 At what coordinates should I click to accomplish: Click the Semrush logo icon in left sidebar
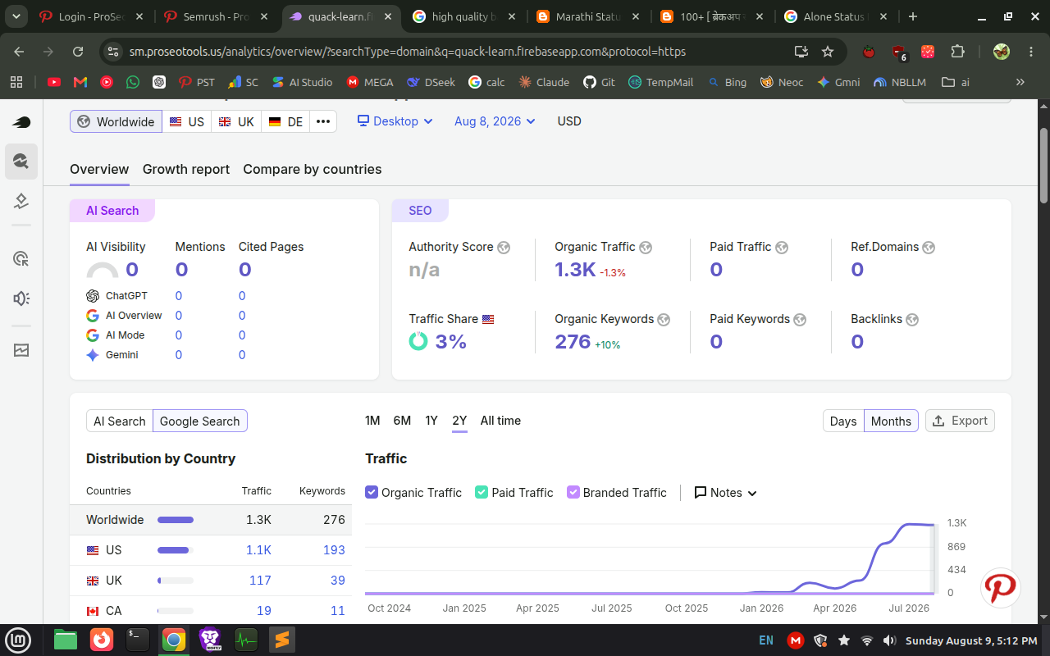click(x=21, y=122)
